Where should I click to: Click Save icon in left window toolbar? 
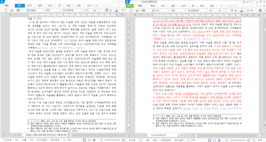click(18, 10)
